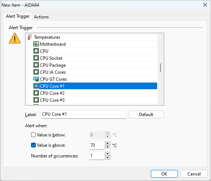Select the CPU IA Cores icon
The width and height of the screenshot is (211, 181).
pos(36,72)
